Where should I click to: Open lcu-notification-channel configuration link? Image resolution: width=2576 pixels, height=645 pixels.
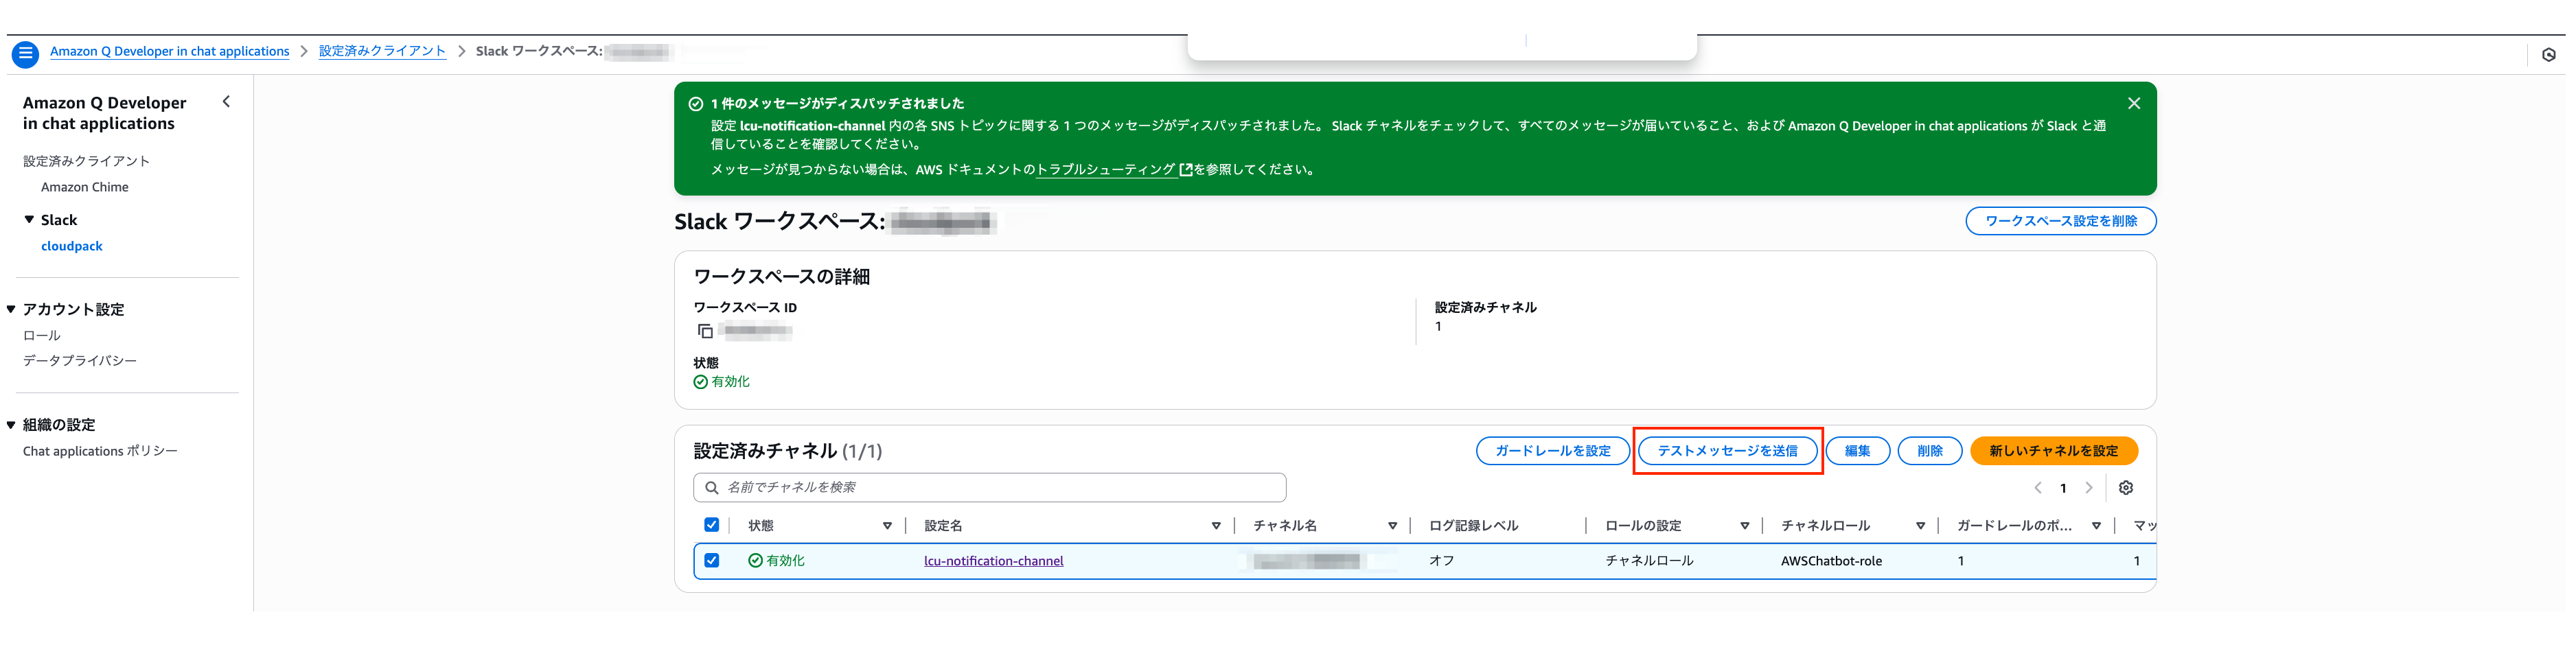pos(993,561)
